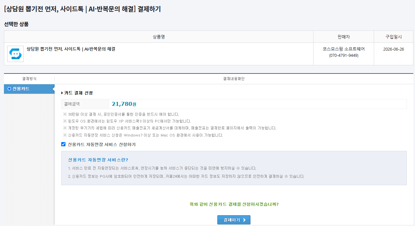This screenshot has width=415, height=226.
Task: Click the 30만원 이상 결제 시 notice
Action: pyautogui.click(x=121, y=114)
